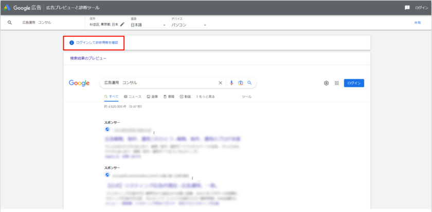Viewport: 432px width, 212px height.
Task: Expand the 日本語 language dropdown
Action: point(148,25)
